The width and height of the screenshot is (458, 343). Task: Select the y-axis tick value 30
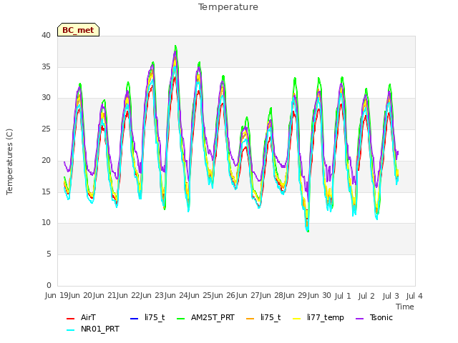[46, 98]
